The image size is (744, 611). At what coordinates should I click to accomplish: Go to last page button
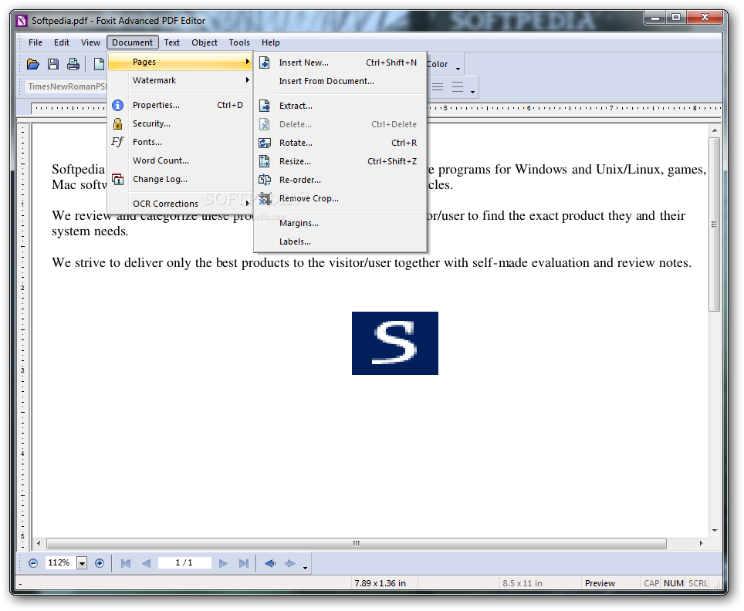tap(244, 563)
